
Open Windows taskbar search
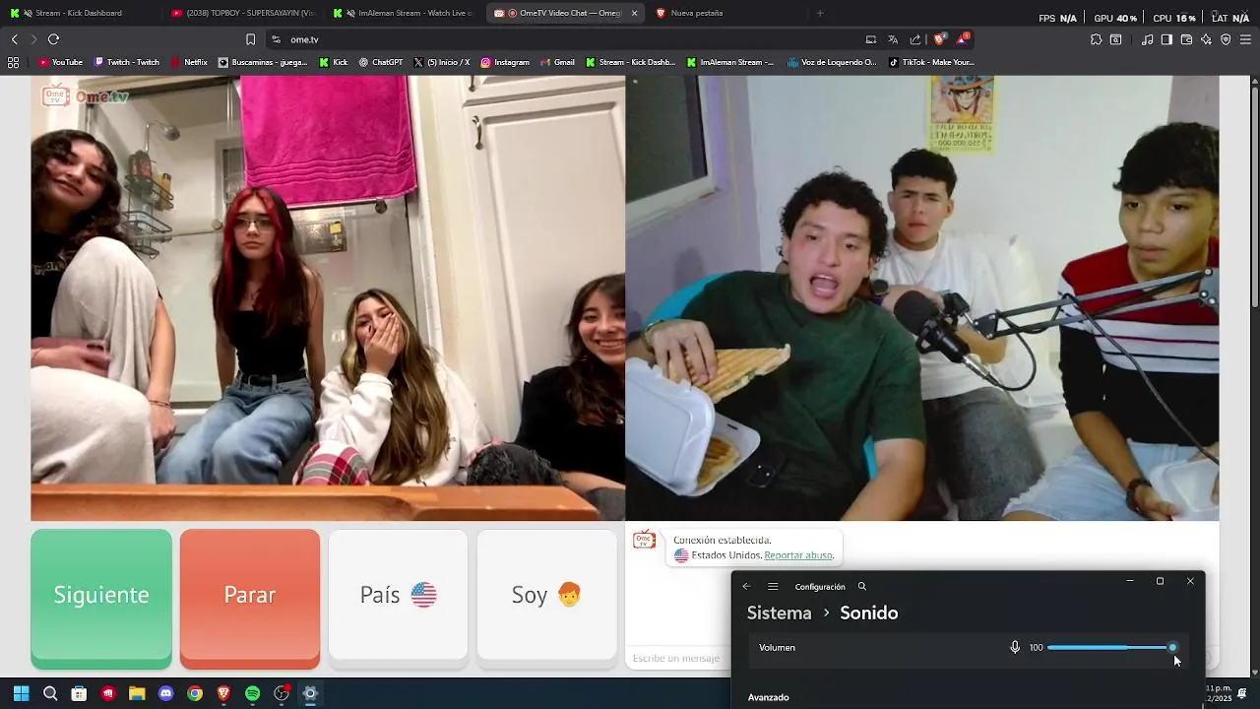(x=50, y=693)
